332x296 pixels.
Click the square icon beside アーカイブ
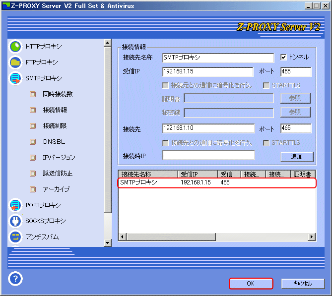pyautogui.click(x=33, y=189)
